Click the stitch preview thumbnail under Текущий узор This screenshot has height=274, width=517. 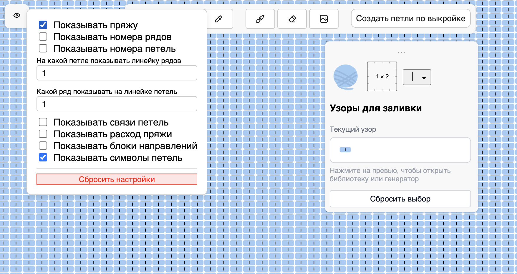[400, 150]
